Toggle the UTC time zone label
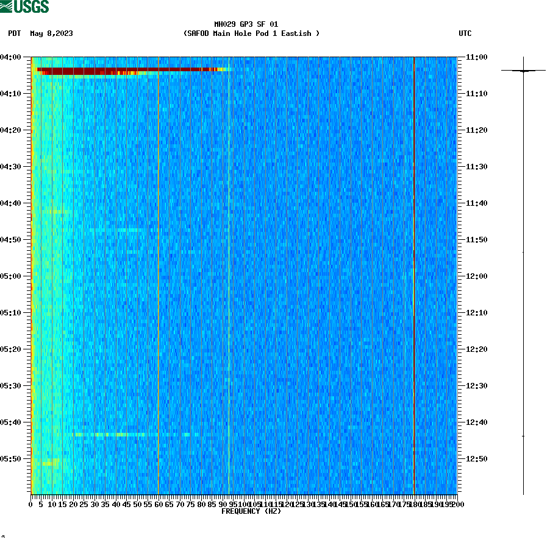 (x=466, y=34)
